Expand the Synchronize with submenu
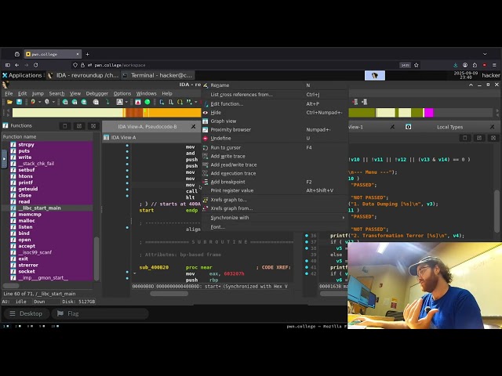 pos(229,217)
